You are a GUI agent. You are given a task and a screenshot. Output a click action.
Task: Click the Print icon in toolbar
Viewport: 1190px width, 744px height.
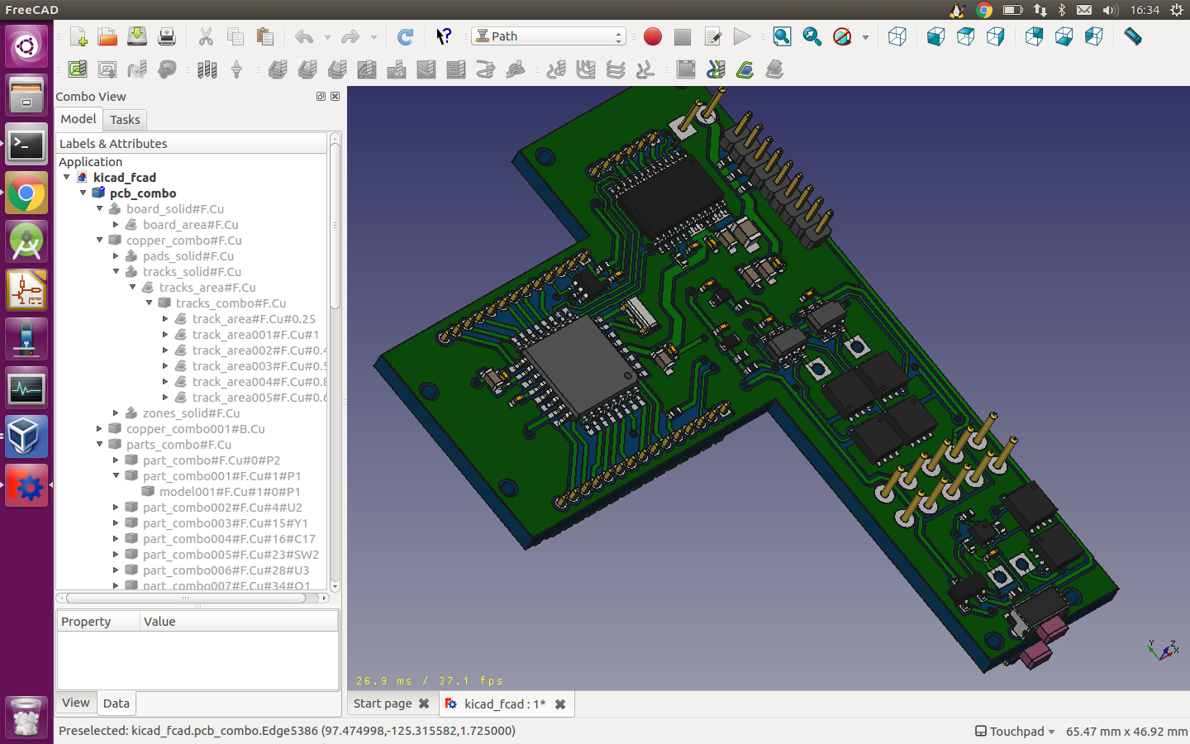pyautogui.click(x=167, y=36)
